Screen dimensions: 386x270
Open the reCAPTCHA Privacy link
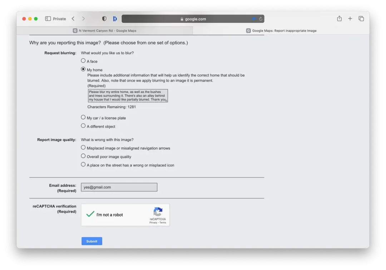click(153, 222)
